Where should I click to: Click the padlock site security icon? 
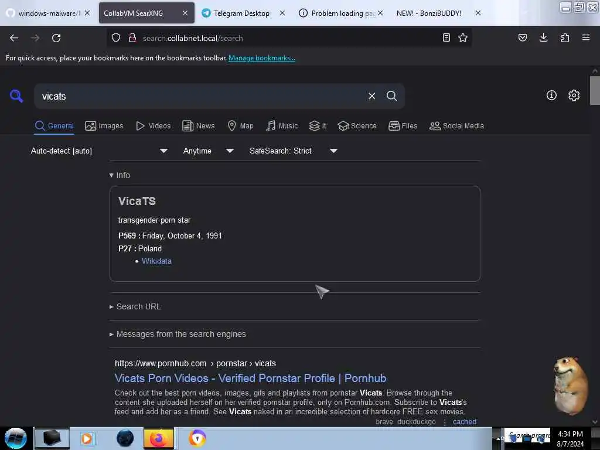[x=132, y=38]
